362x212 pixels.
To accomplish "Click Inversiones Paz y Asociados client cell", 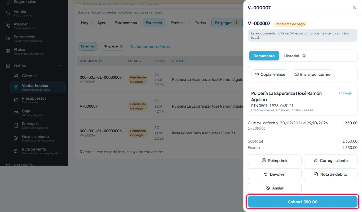I will click(x=204, y=133).
